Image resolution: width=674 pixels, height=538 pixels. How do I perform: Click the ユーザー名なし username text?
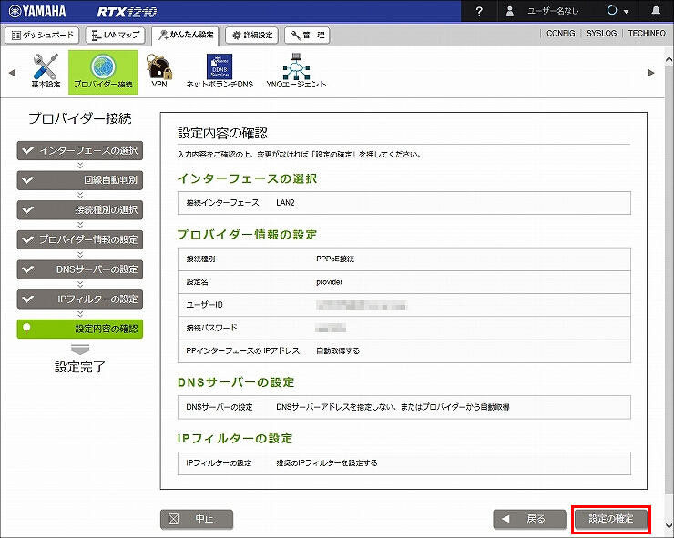tap(553, 12)
